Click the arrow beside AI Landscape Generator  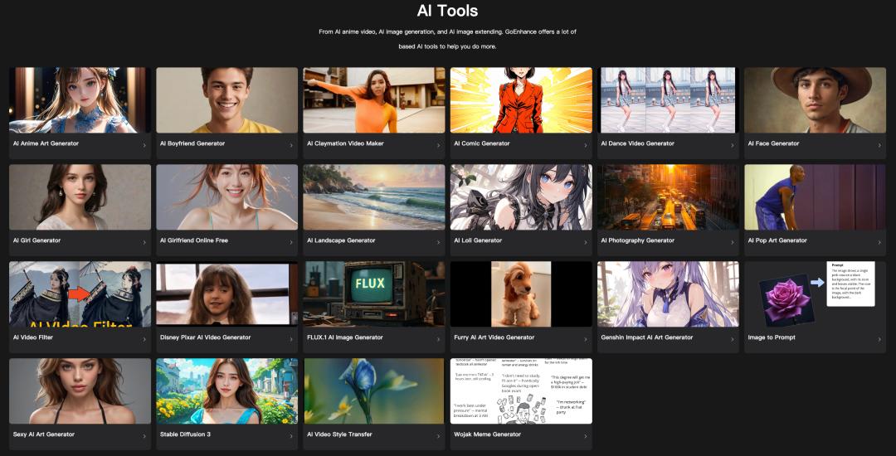[439, 243]
